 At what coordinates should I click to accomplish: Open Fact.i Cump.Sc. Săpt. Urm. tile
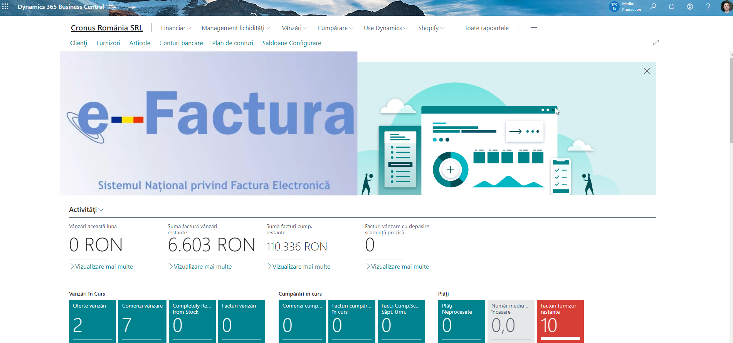pyautogui.click(x=401, y=321)
